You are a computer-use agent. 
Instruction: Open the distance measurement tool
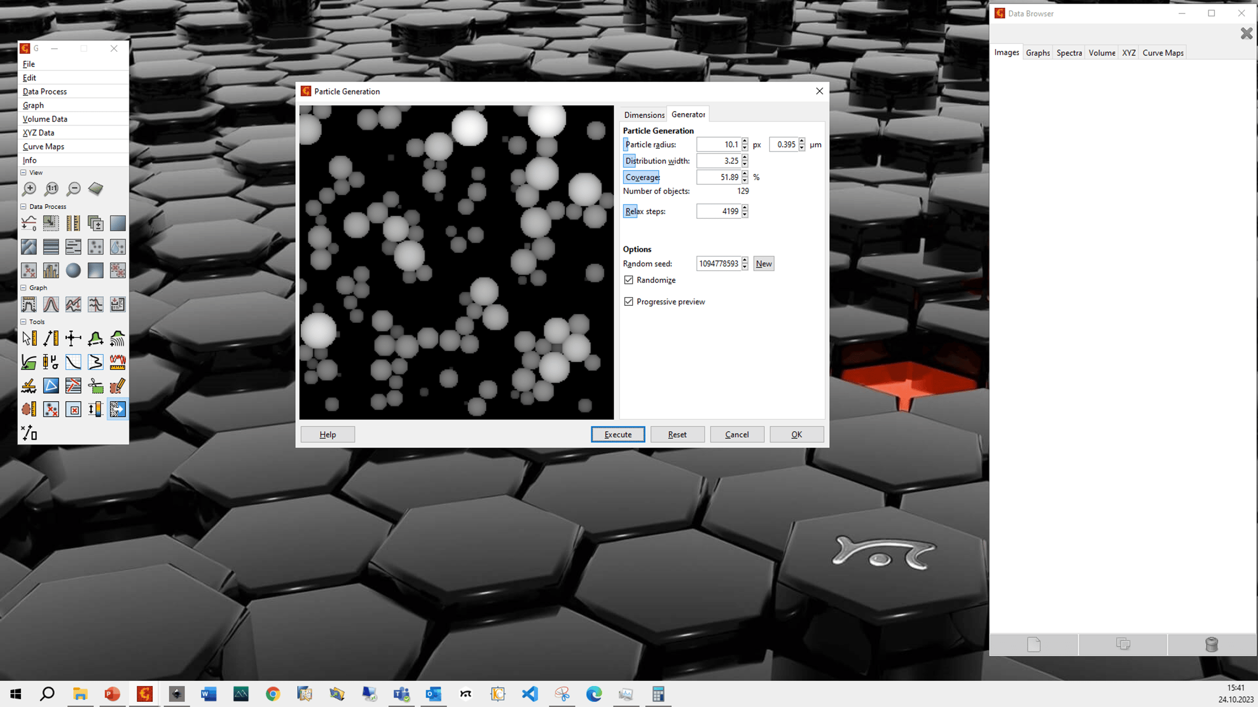click(51, 338)
